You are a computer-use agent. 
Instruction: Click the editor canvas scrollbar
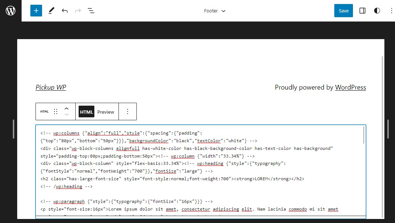tap(383, 137)
